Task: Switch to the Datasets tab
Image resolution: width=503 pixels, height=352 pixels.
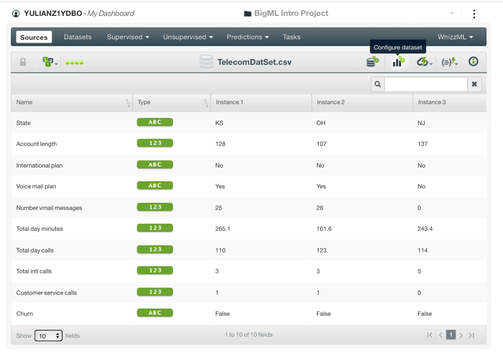Action: (x=77, y=36)
